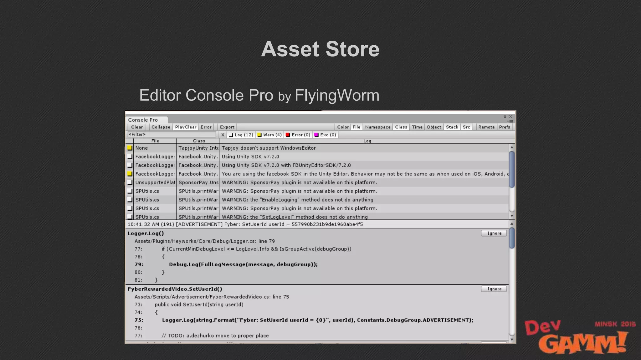Open Logger.cs line 79 path
The image size is (641, 360).
pos(205,241)
